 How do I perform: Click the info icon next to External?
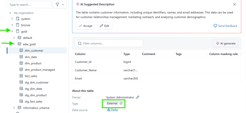pyautogui.click(x=121, y=103)
